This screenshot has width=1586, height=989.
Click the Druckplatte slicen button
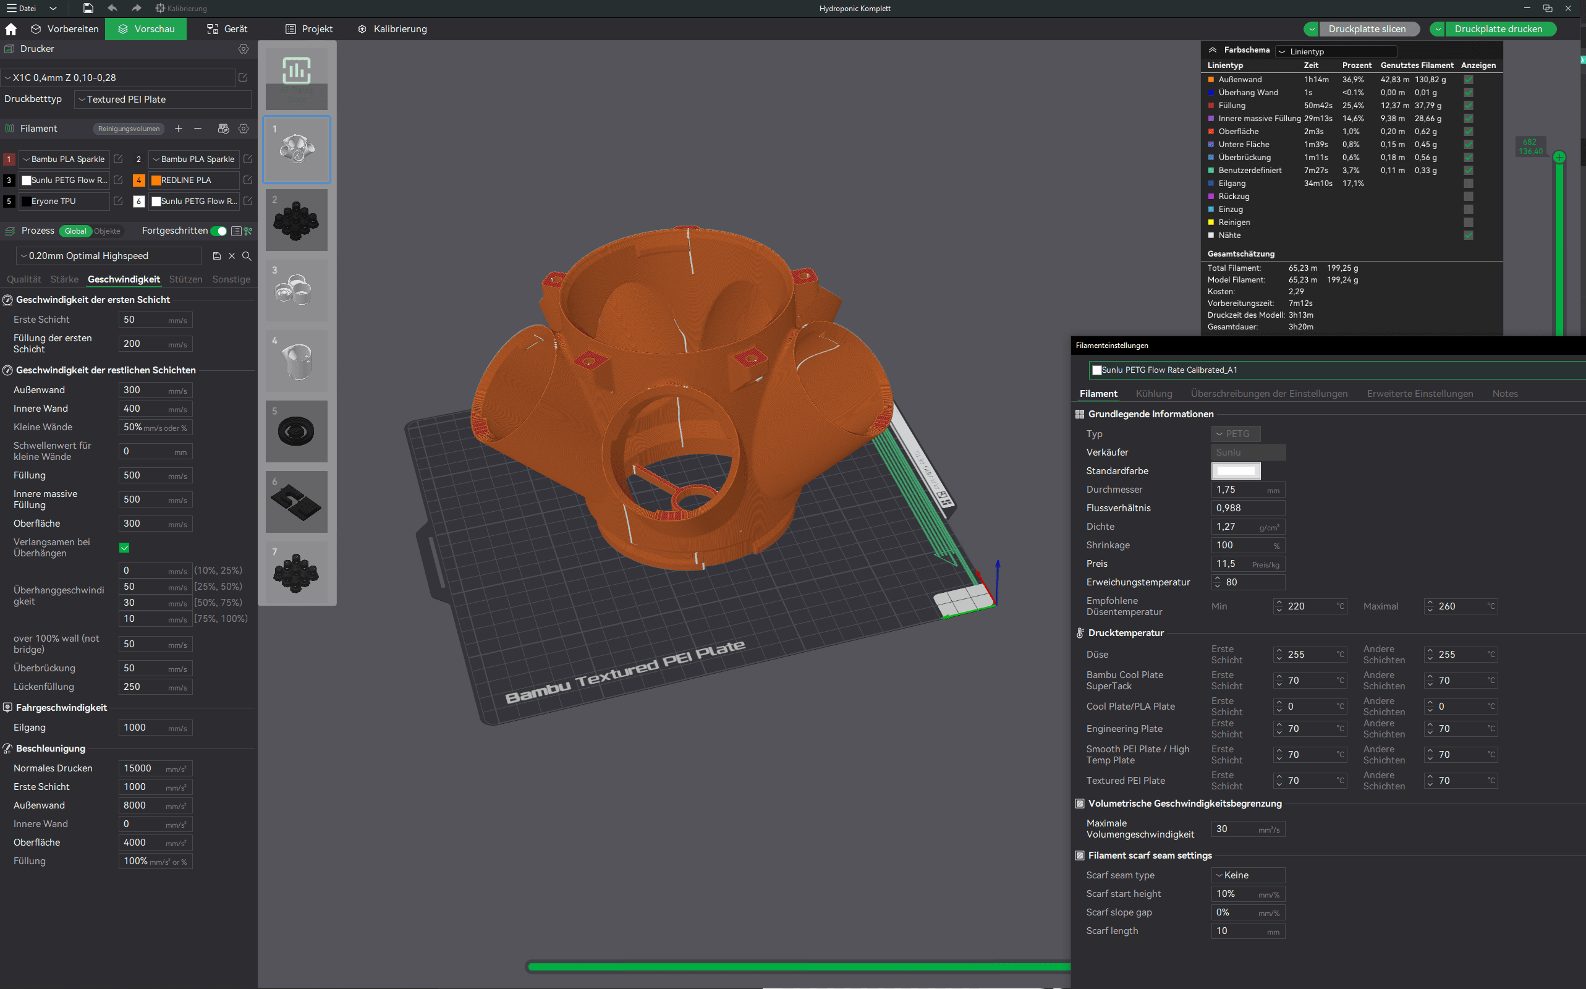pyautogui.click(x=1367, y=29)
